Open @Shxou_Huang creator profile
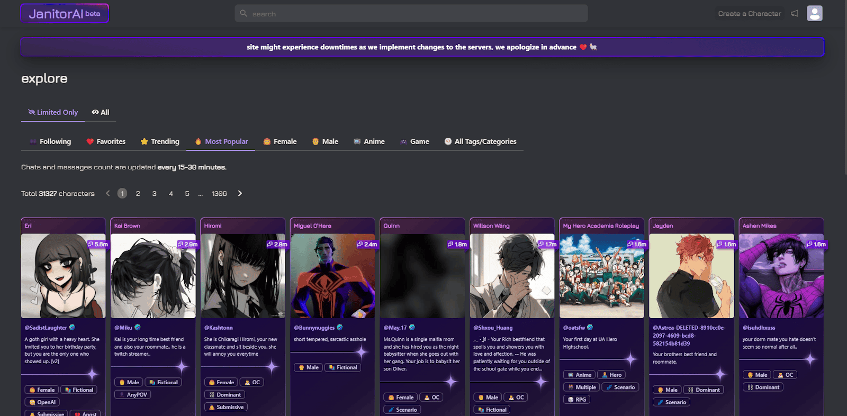Screen dimensions: 847x416 pos(493,328)
